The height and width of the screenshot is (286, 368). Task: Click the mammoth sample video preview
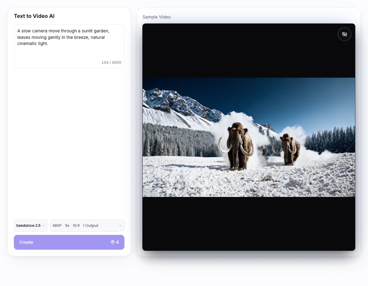249,137
